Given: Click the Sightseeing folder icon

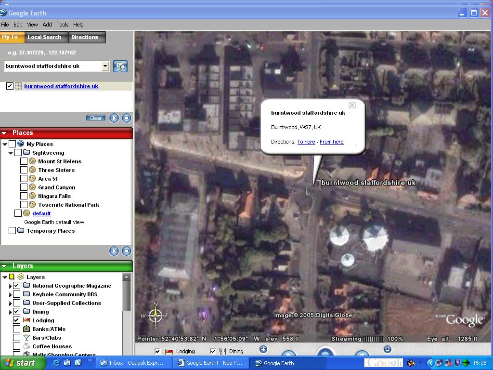Looking at the screenshot, I should [26, 152].
